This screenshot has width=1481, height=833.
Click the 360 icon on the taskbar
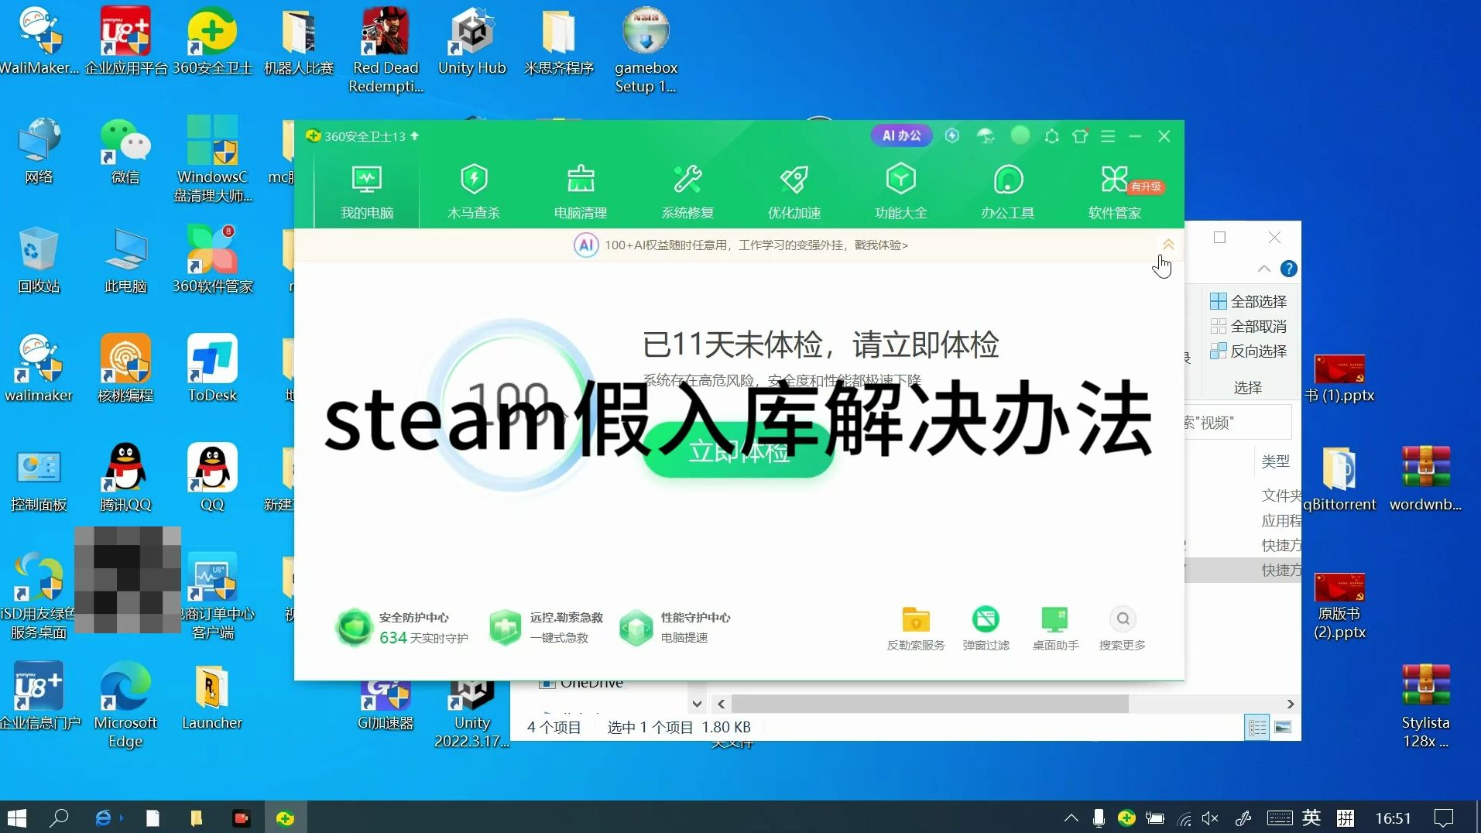285,818
